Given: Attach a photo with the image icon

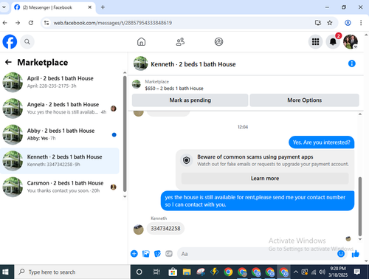Looking at the screenshot, I should (x=146, y=254).
